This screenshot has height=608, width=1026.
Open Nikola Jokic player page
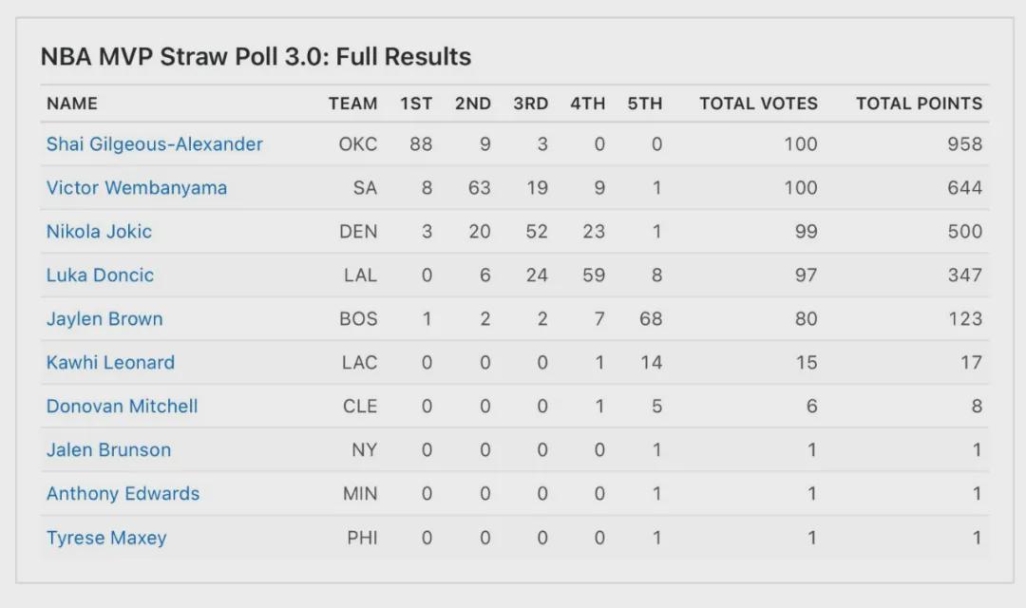[99, 232]
